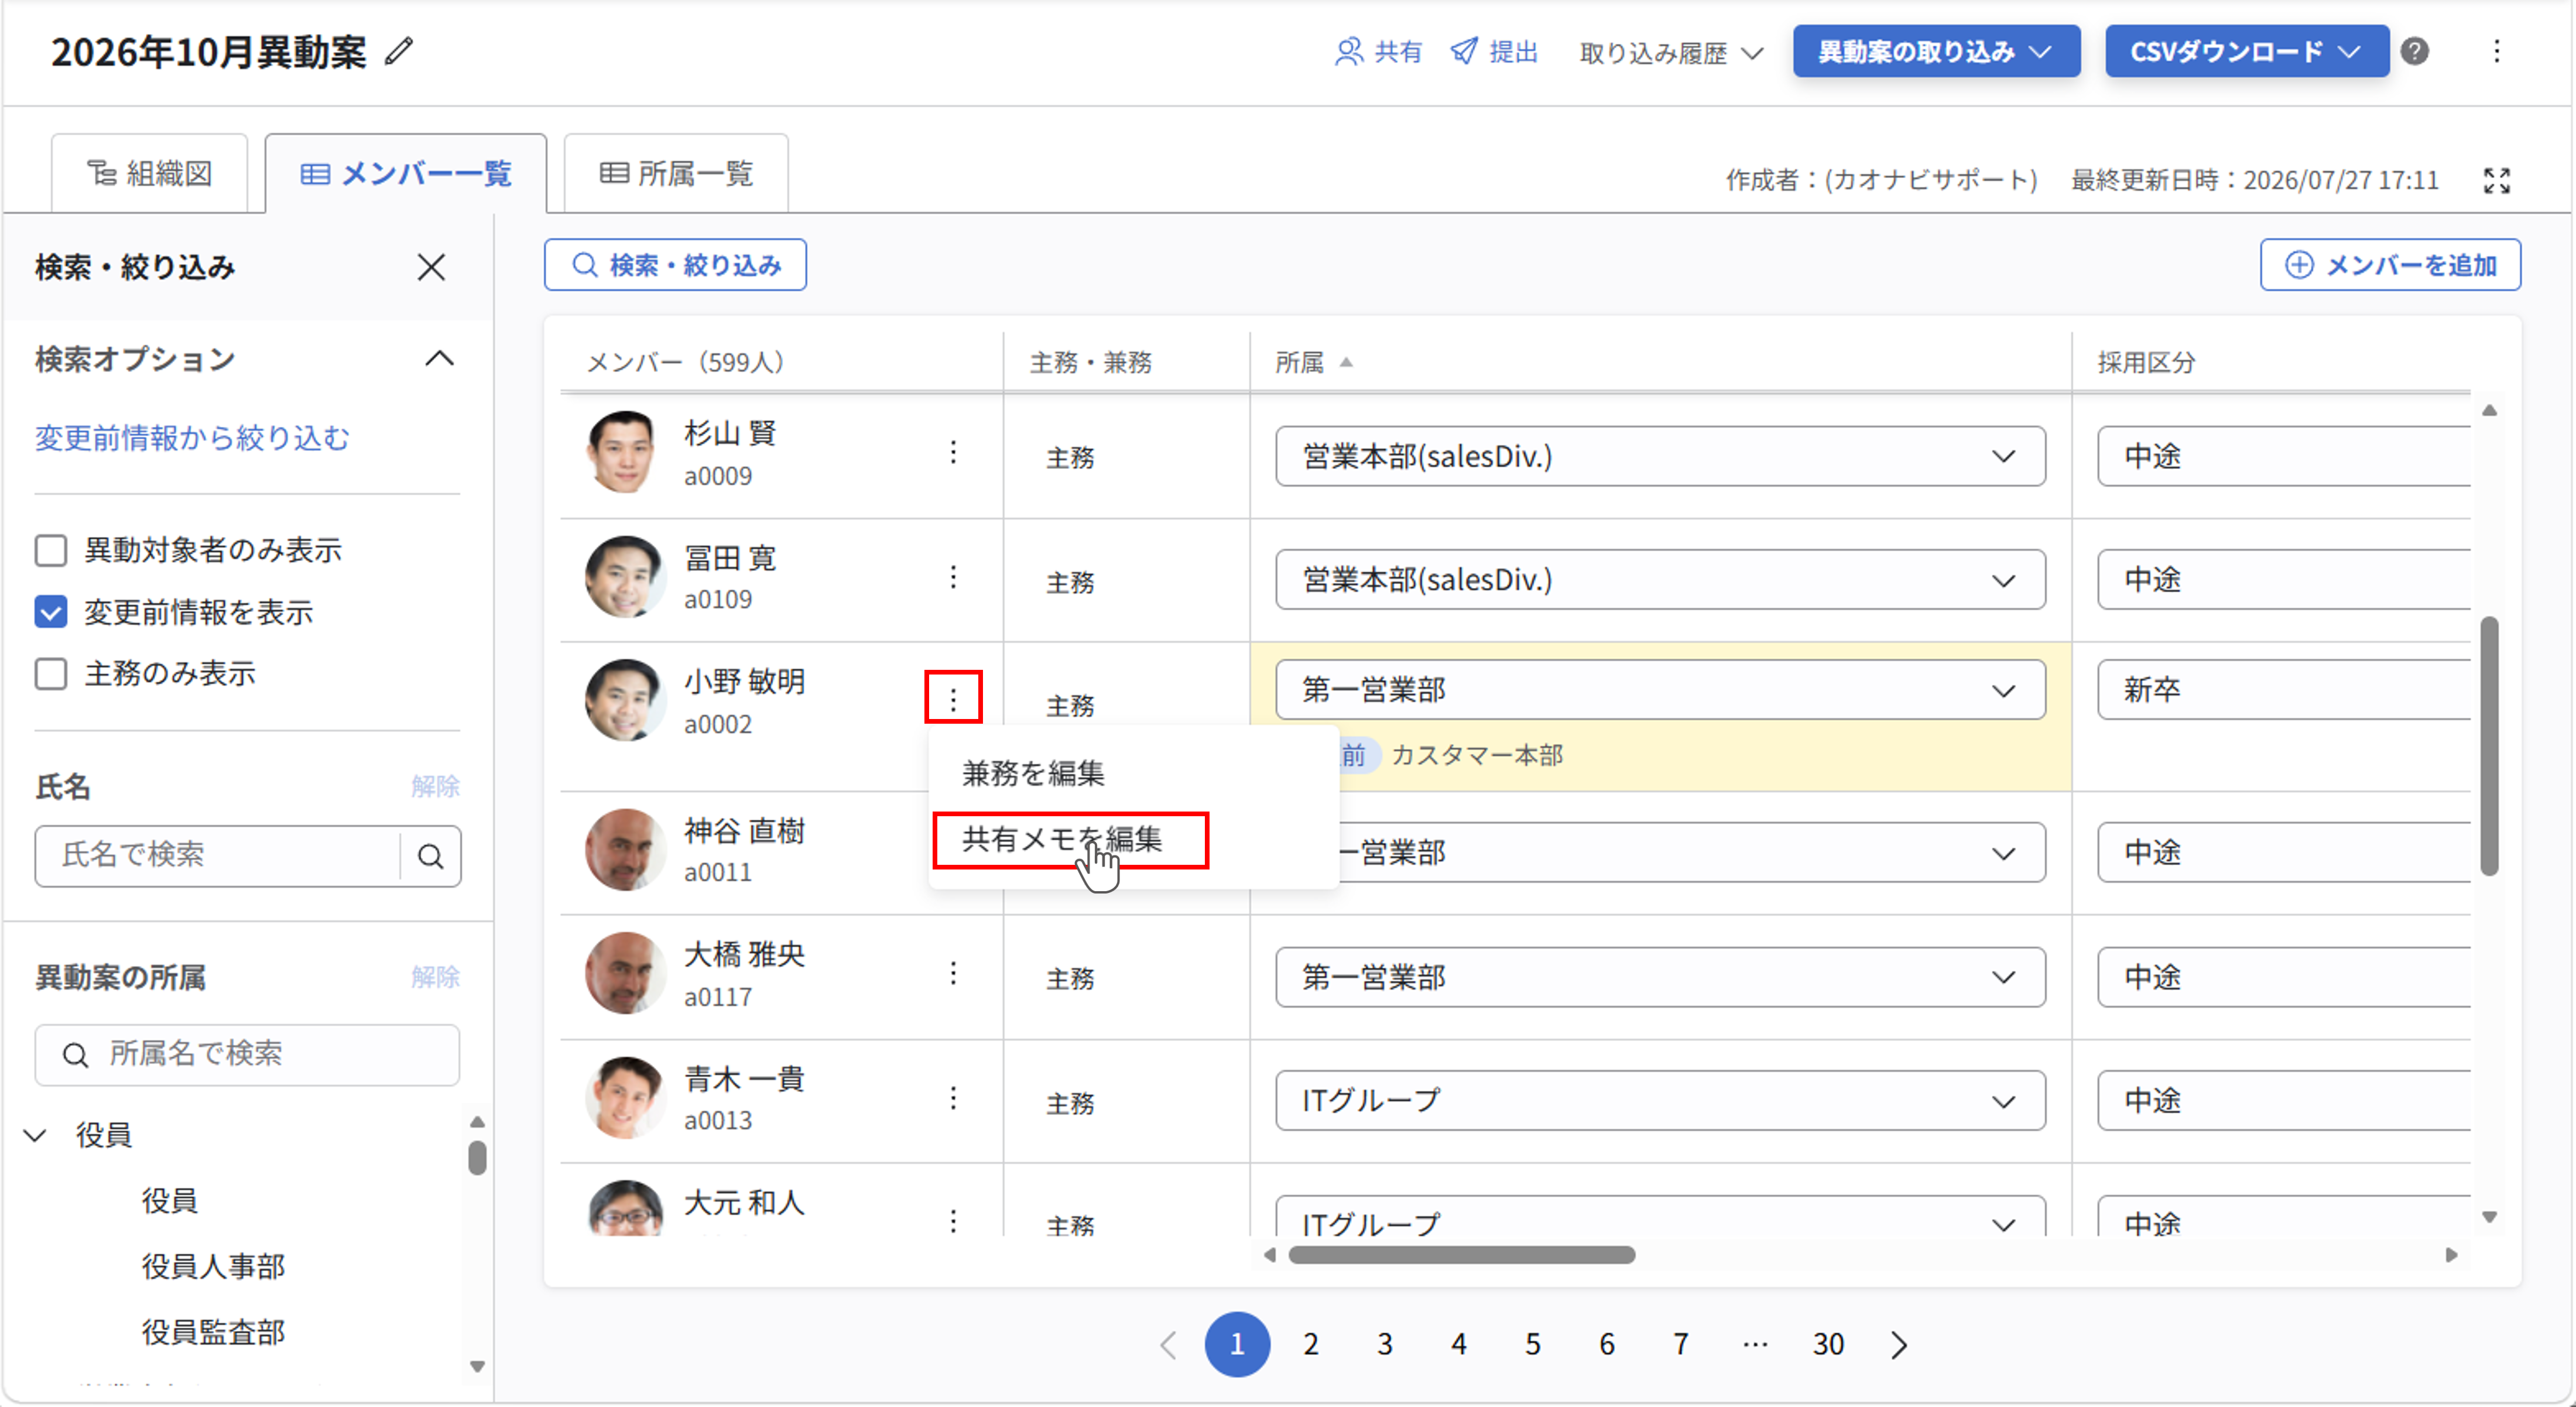This screenshot has height=1407, width=2576.
Task: Click 大橋 雅央's profile photo
Action: (625, 973)
